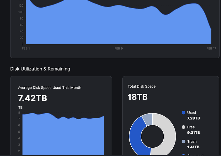
Task: Click the Disk Utilization & Remaining heading
Action: [x=40, y=69]
